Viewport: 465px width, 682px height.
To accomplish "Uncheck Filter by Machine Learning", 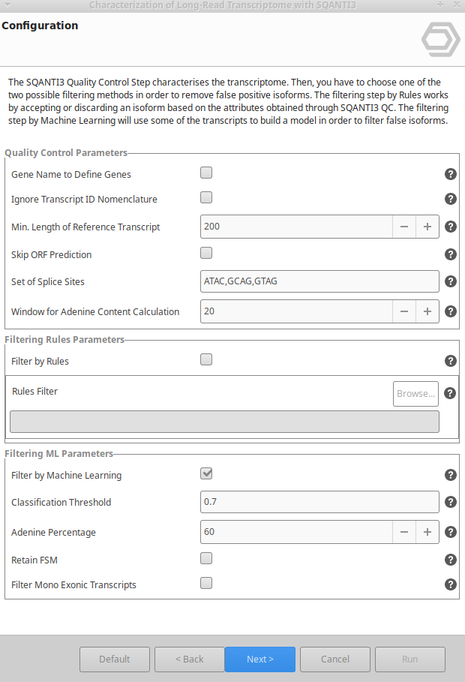I will pyautogui.click(x=206, y=473).
